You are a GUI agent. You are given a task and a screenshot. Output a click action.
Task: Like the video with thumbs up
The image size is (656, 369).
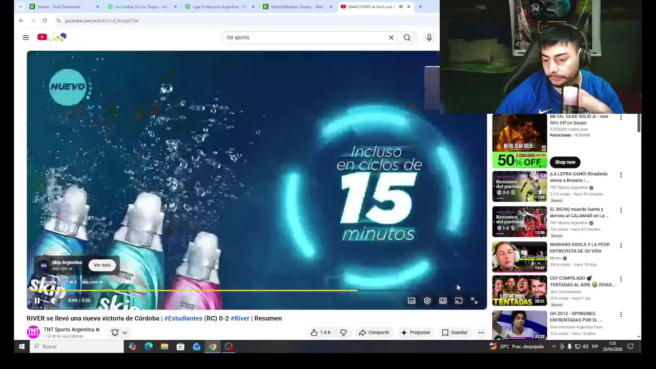tap(320, 333)
